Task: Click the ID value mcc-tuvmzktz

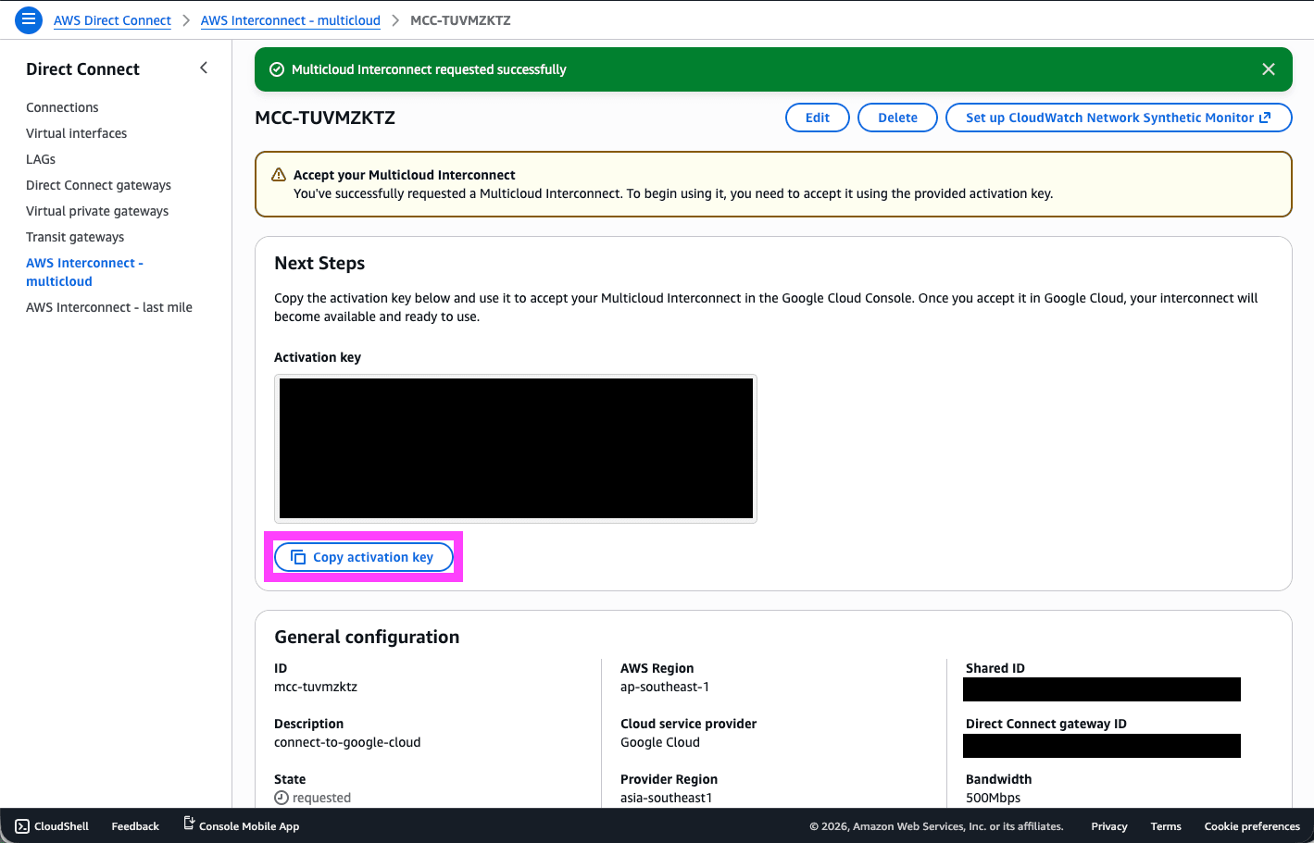Action: tap(316, 687)
